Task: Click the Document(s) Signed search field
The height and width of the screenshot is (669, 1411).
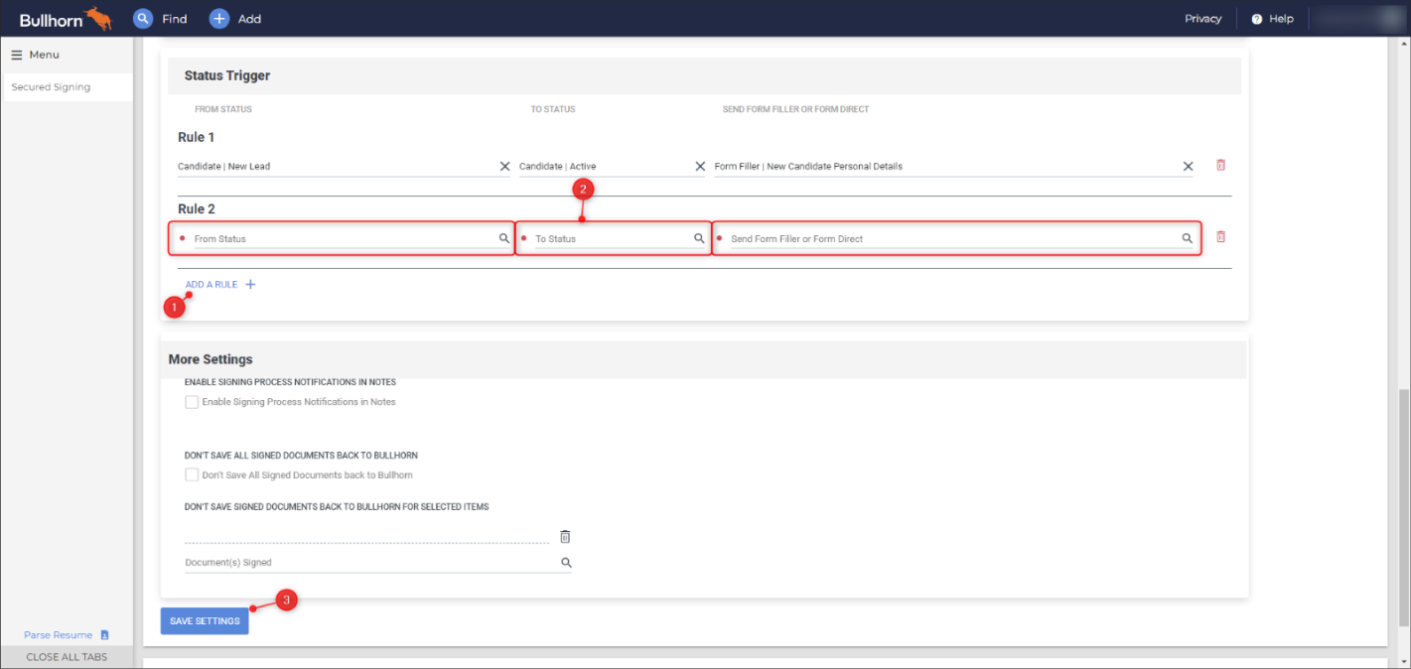Action: 367,563
